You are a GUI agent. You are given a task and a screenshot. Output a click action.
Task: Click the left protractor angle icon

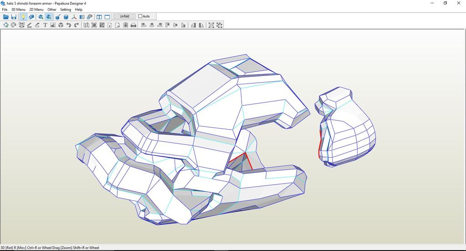(x=193, y=25)
